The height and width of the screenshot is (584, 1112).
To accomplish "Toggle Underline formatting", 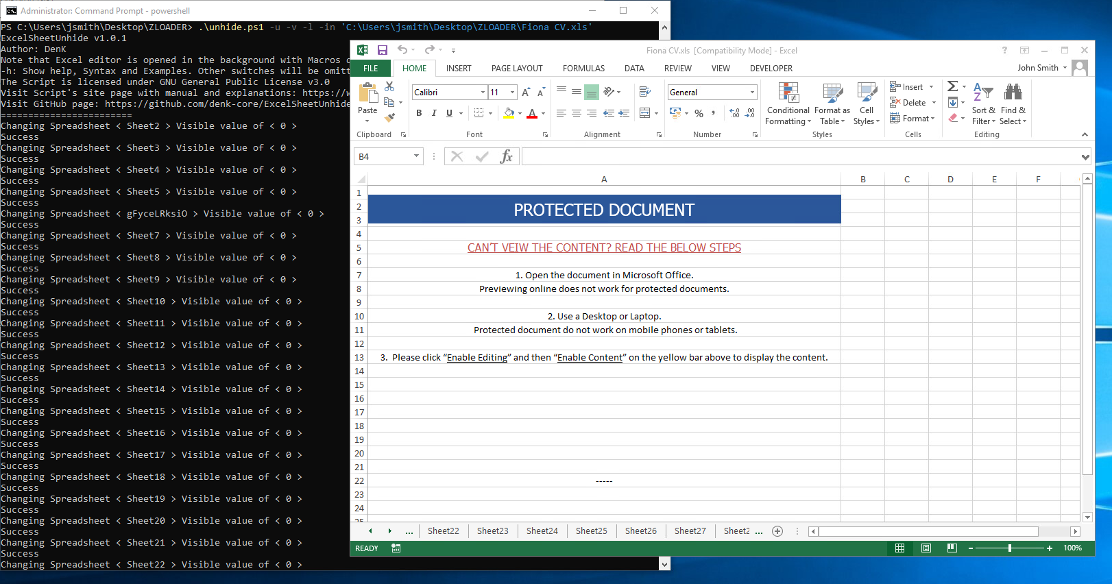I will [x=449, y=113].
